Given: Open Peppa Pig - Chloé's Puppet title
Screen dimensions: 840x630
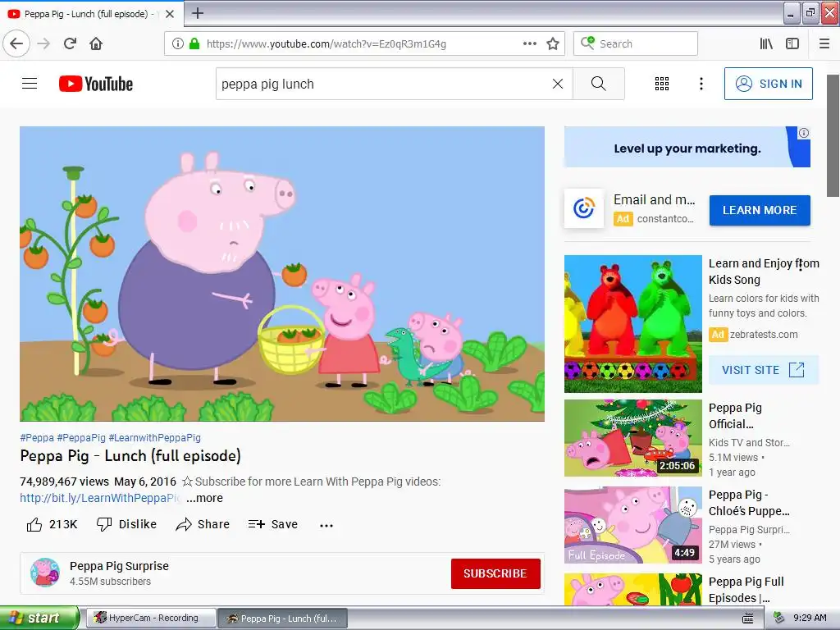Looking at the screenshot, I should tap(749, 503).
